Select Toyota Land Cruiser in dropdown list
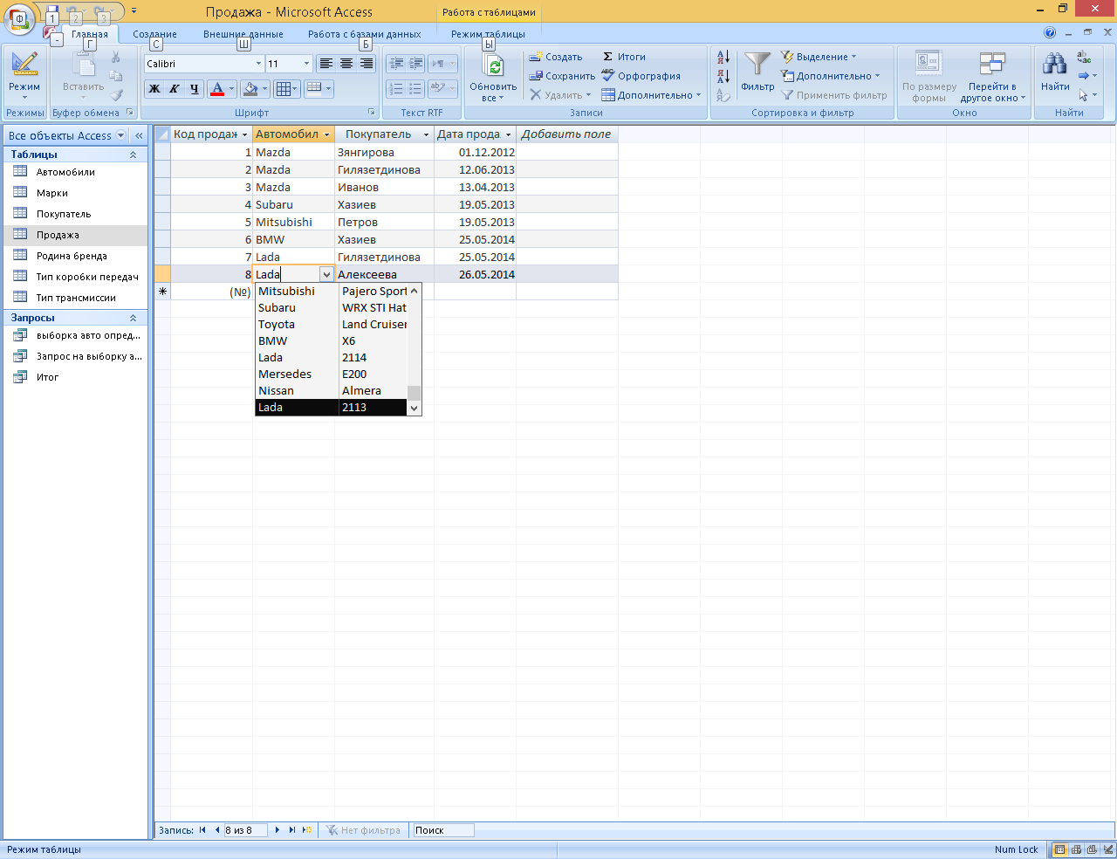The height and width of the screenshot is (859, 1117). point(332,325)
